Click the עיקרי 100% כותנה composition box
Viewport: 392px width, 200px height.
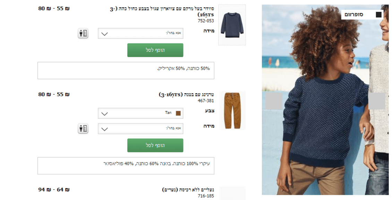[126, 166]
